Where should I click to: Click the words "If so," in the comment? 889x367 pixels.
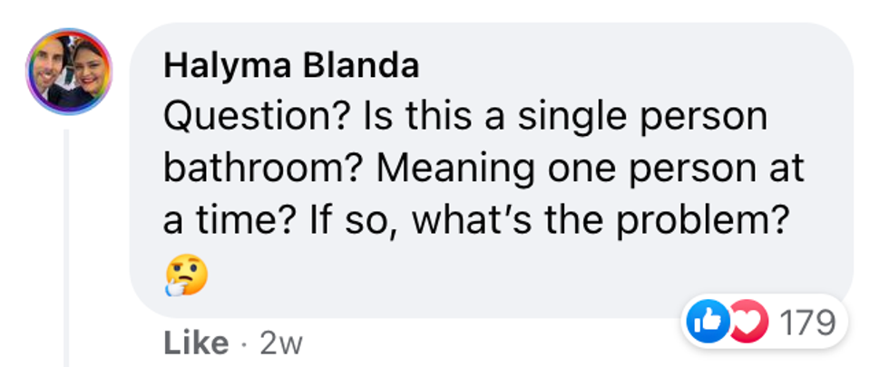pyautogui.click(x=374, y=220)
